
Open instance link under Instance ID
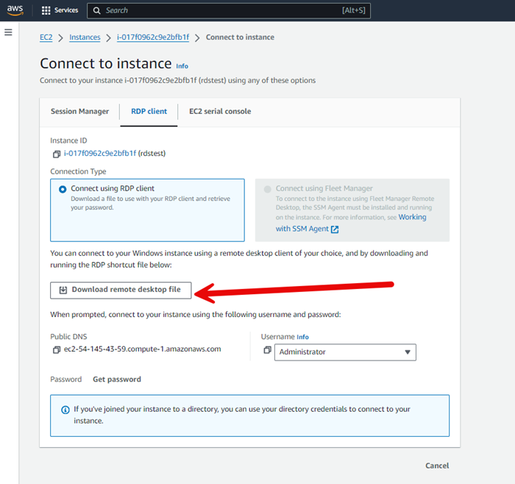[x=100, y=153]
